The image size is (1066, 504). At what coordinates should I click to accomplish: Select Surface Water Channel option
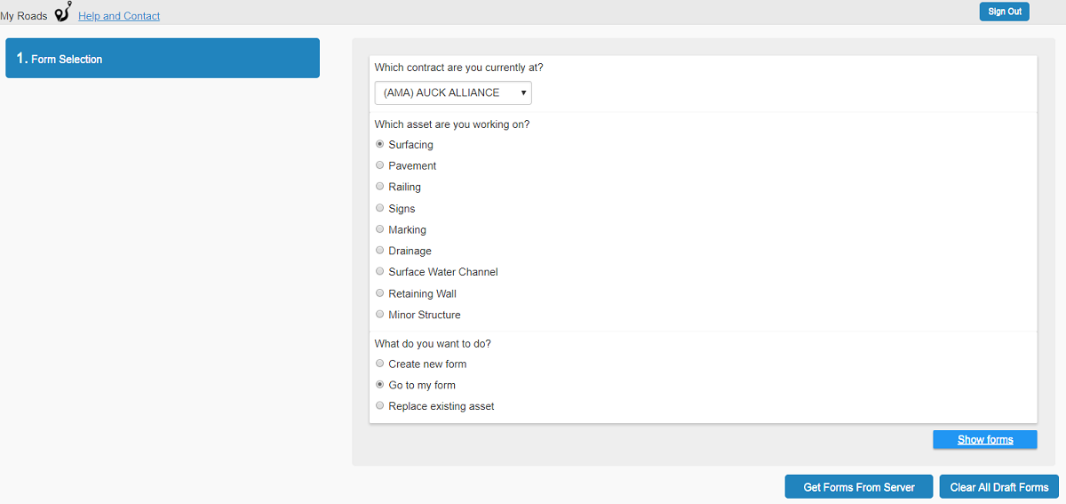click(380, 272)
